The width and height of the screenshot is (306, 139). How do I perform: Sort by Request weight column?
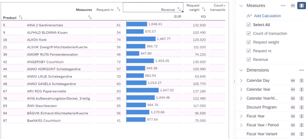coord(204,10)
